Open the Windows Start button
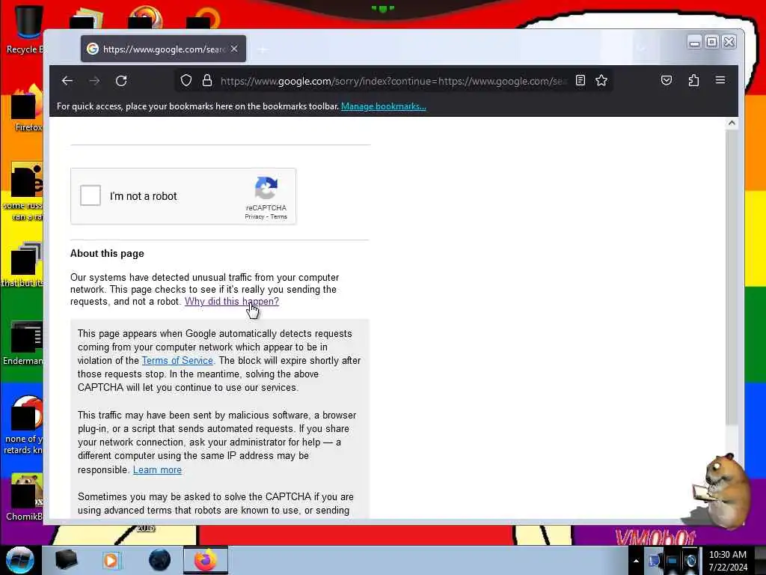This screenshot has width=766, height=575. [20, 560]
